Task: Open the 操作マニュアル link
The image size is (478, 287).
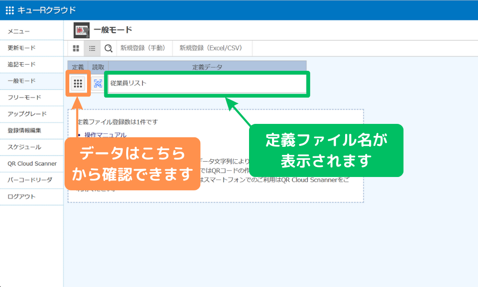Action: tap(106, 134)
